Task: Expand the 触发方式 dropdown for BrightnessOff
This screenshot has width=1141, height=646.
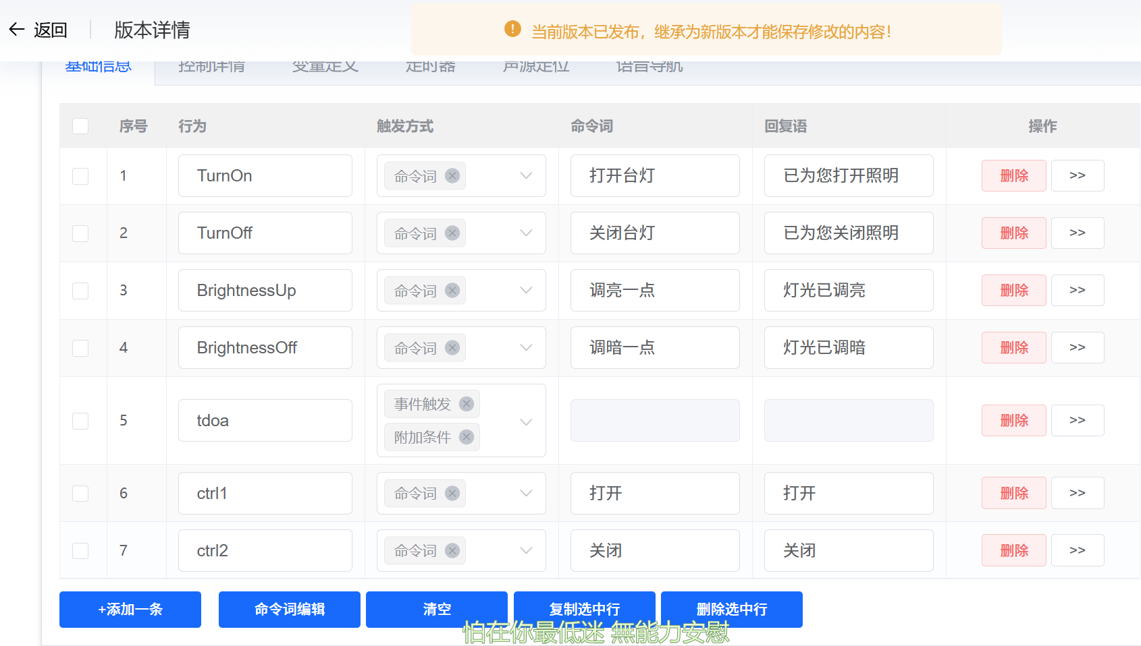Action: click(525, 347)
